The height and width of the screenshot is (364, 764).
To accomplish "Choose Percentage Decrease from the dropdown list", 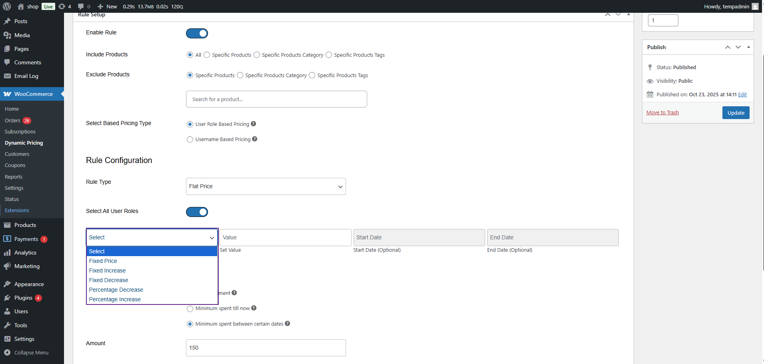I will [x=116, y=290].
